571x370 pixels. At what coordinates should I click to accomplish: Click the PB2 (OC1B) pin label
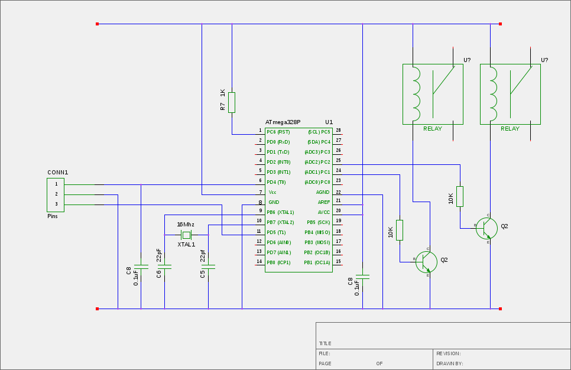(x=317, y=252)
